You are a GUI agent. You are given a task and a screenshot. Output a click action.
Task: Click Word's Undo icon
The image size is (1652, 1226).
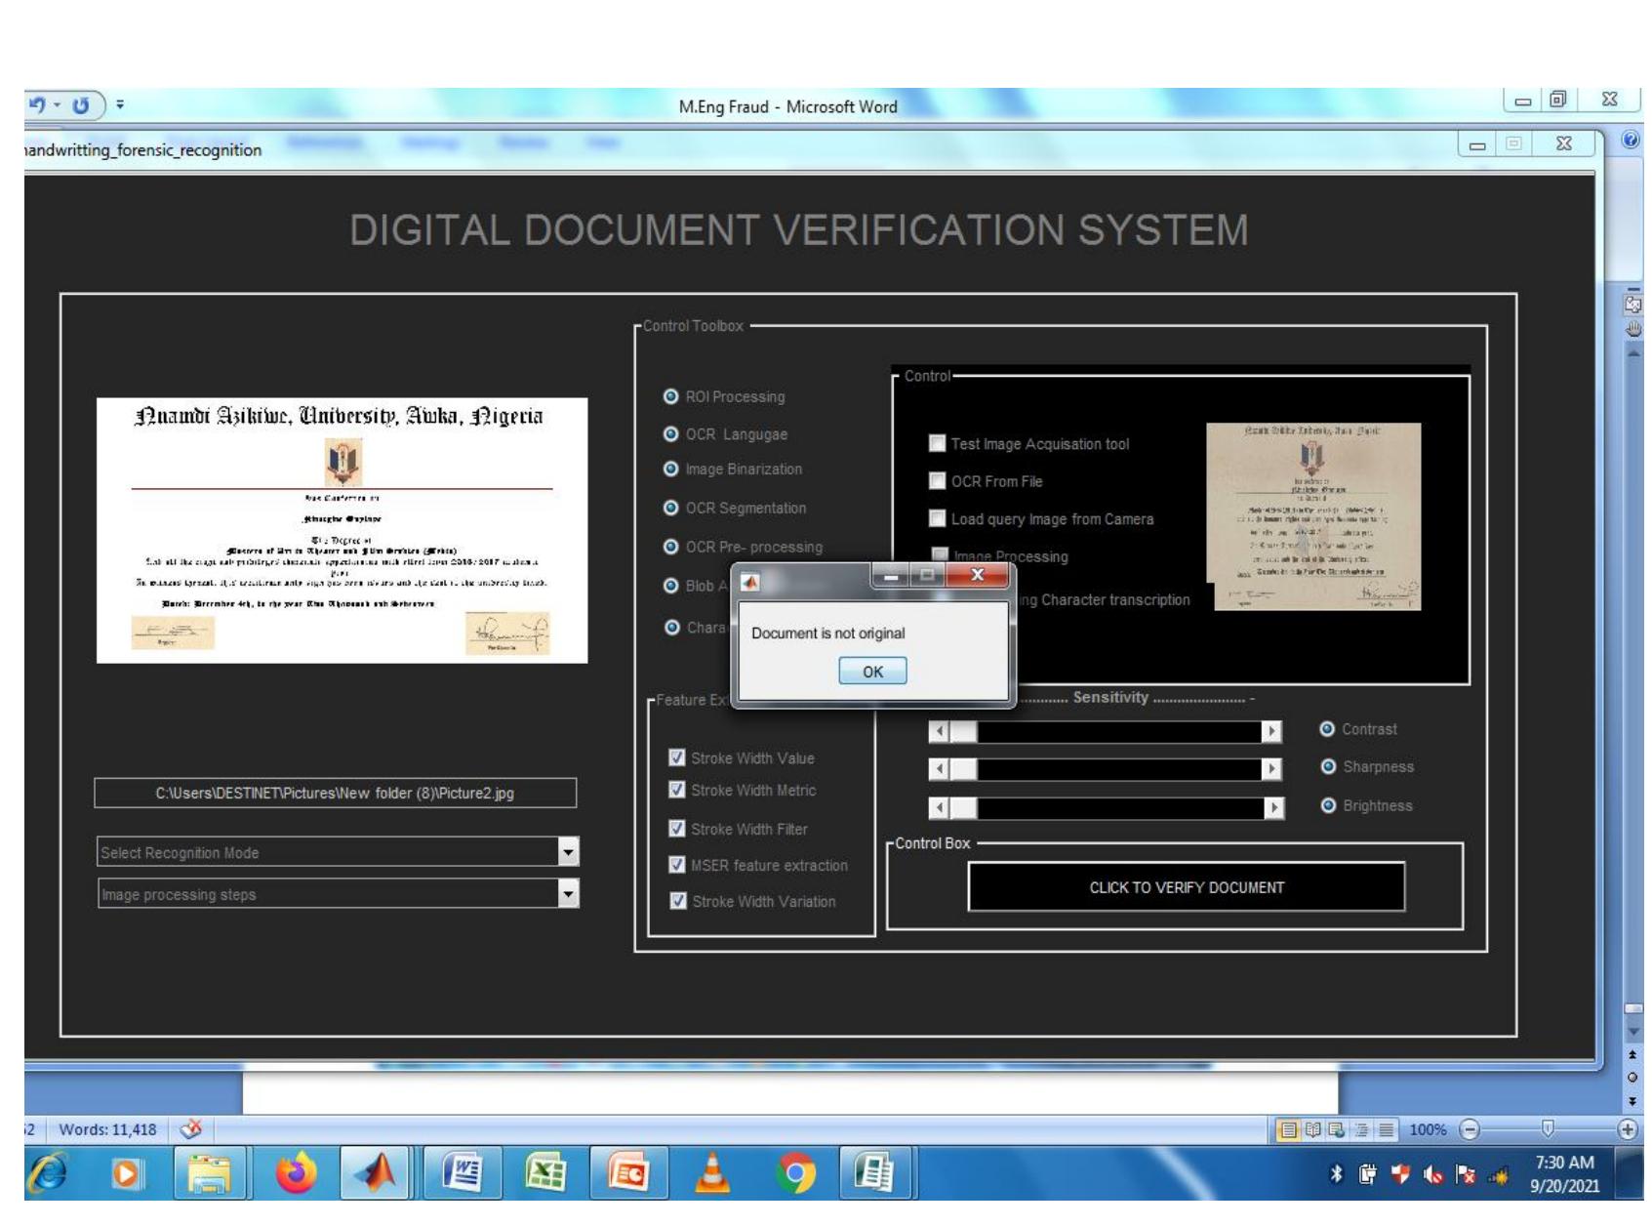(x=38, y=103)
